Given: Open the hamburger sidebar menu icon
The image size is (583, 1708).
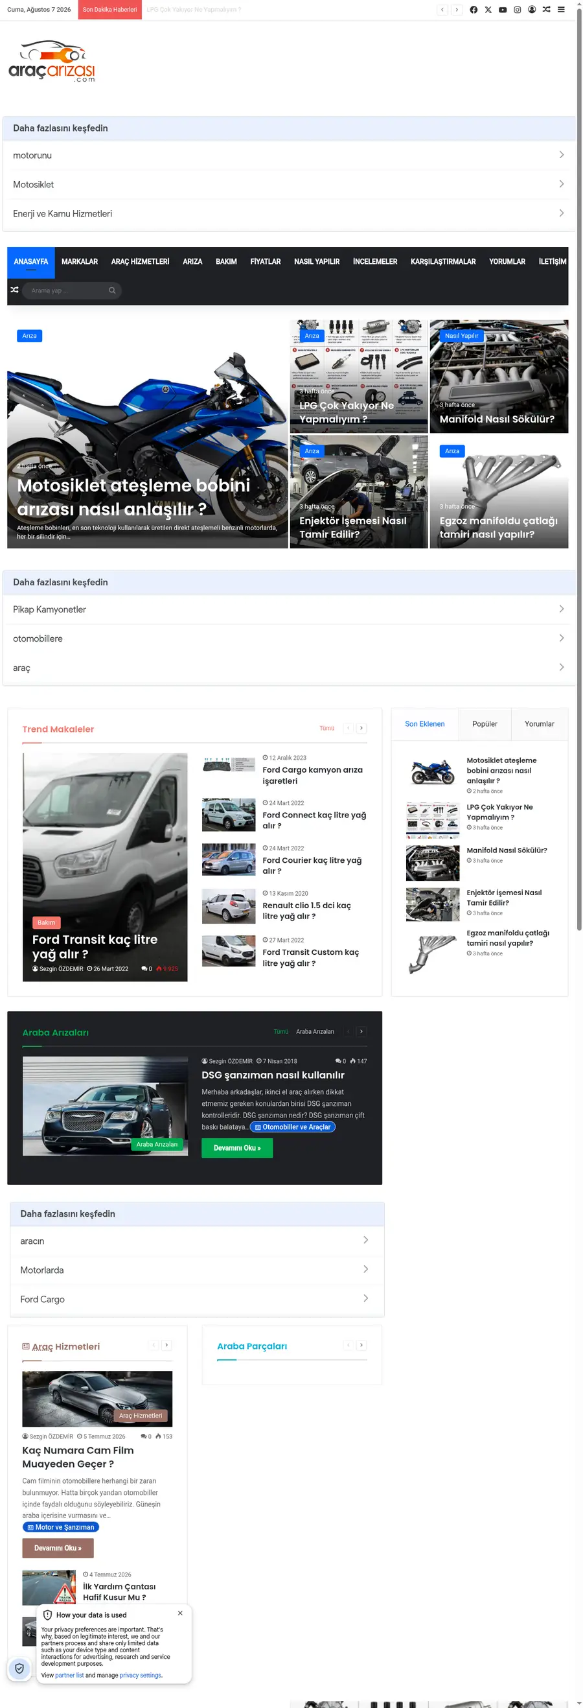Looking at the screenshot, I should (x=561, y=10).
